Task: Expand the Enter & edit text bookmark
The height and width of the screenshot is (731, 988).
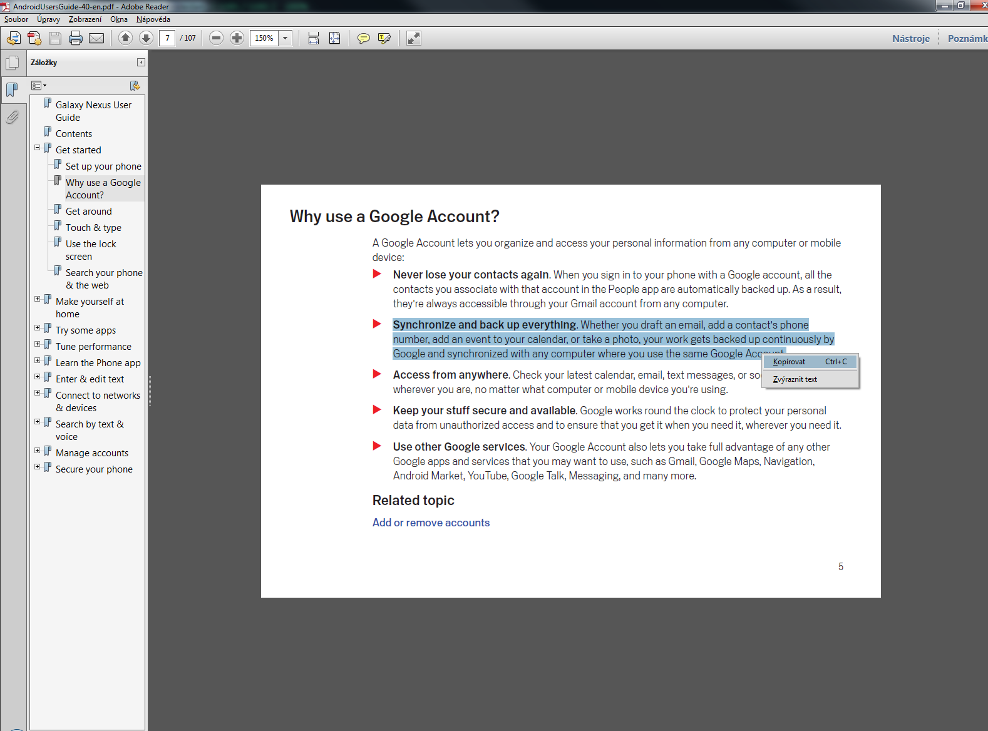Action: click(37, 377)
